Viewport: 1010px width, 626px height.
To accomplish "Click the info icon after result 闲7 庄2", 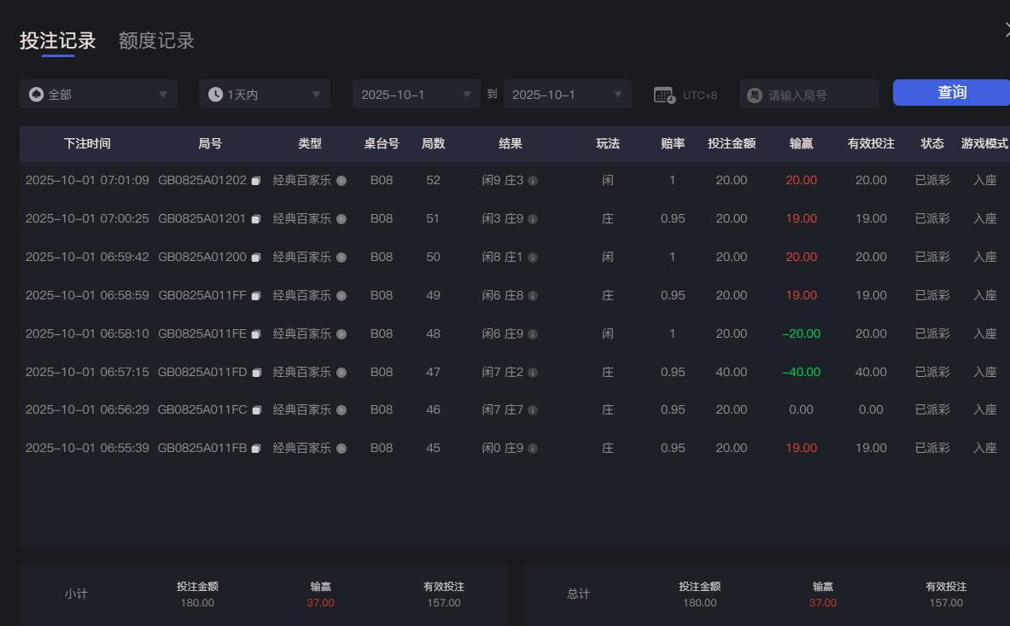I will click(x=534, y=372).
